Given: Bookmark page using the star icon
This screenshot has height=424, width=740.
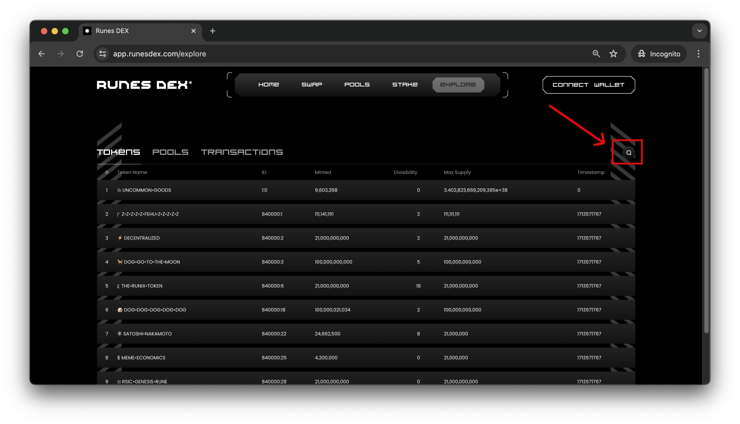Looking at the screenshot, I should click(x=613, y=54).
